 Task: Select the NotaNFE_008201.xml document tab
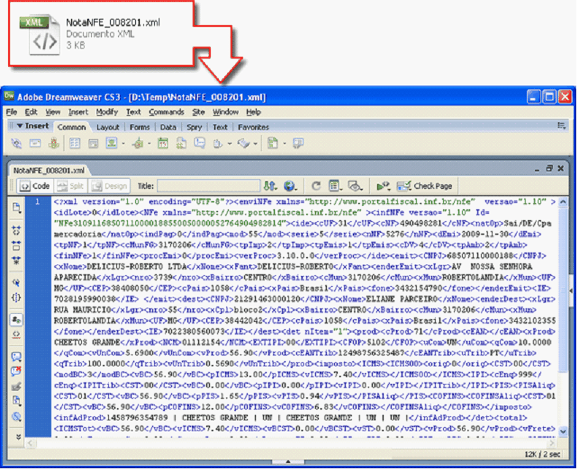point(49,171)
